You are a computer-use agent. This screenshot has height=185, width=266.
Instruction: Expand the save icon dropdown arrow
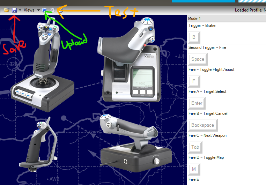(x=20, y=10)
